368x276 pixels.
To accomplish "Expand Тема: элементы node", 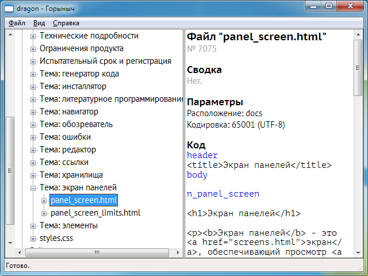I will pyautogui.click(x=33, y=226).
